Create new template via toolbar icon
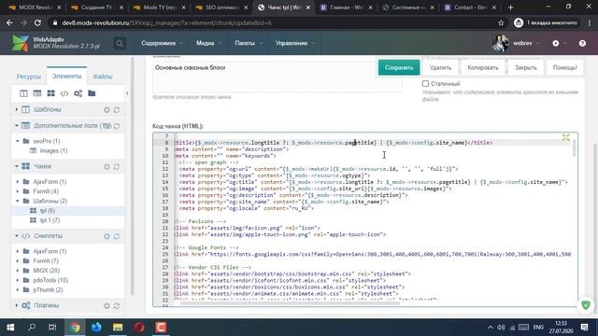The height and width of the screenshot is (336, 598). [x=23, y=93]
